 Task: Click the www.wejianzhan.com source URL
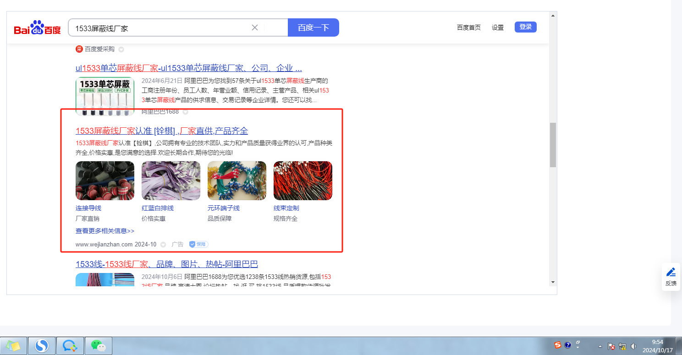coord(104,245)
